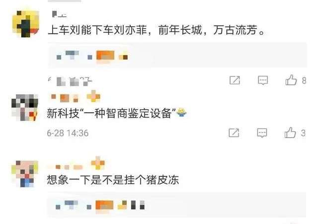Reply to the 新科技 comment
This screenshot has width=318, height=224.
tap(262, 133)
